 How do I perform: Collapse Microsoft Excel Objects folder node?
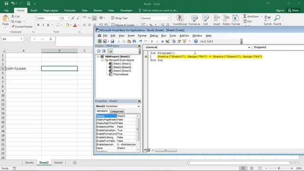[102, 60]
